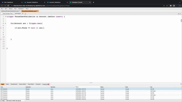Image resolution: width=182 pixels, height=102 pixels.
Task: Sort logs by Status column
Action: pos(112,87)
